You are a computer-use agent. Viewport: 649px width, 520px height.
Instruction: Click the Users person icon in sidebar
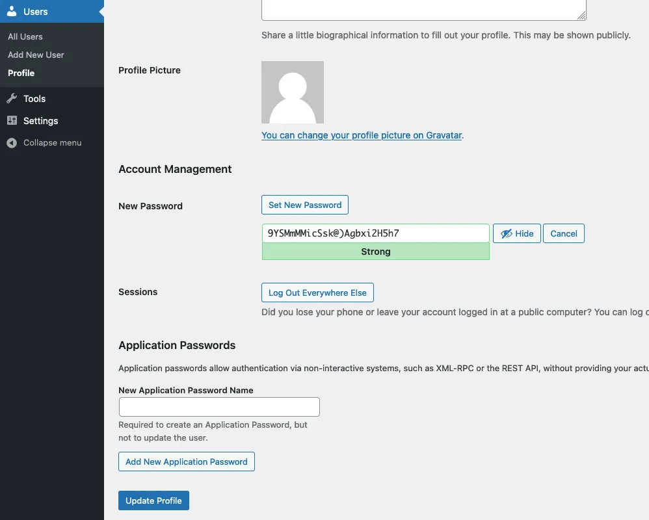(x=12, y=12)
